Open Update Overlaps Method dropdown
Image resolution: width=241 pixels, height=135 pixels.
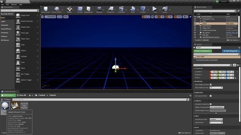pos(217,107)
